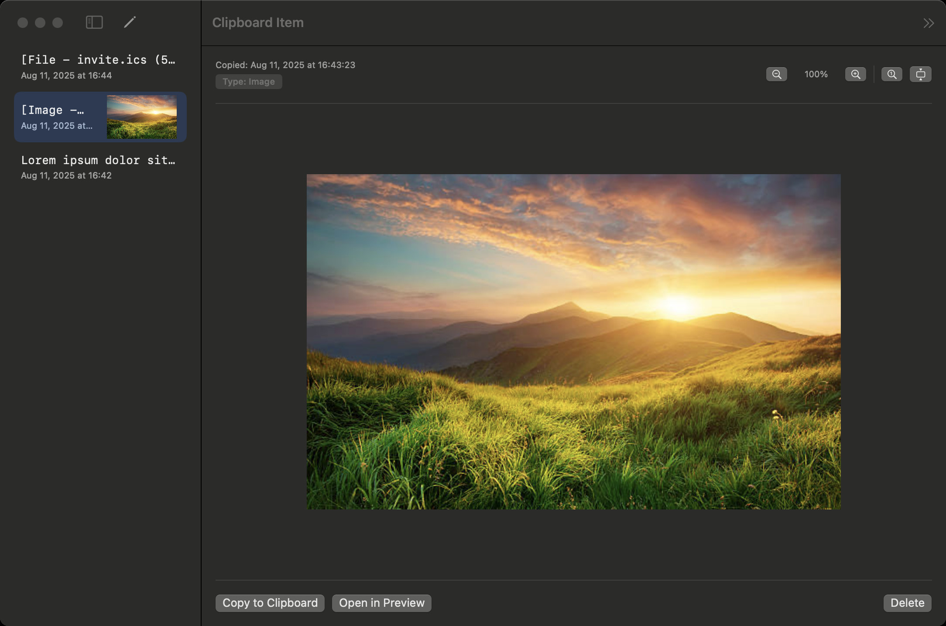Fit the image to the window

click(920, 74)
